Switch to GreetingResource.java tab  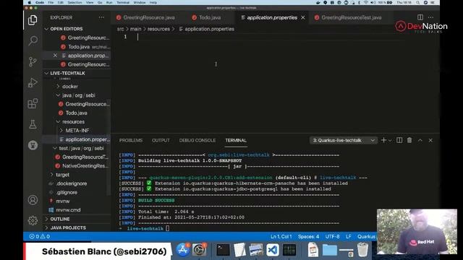(x=149, y=17)
